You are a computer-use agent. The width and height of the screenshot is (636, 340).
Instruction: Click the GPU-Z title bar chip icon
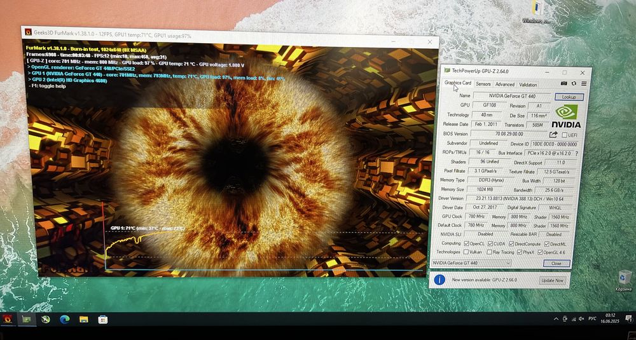tap(447, 71)
